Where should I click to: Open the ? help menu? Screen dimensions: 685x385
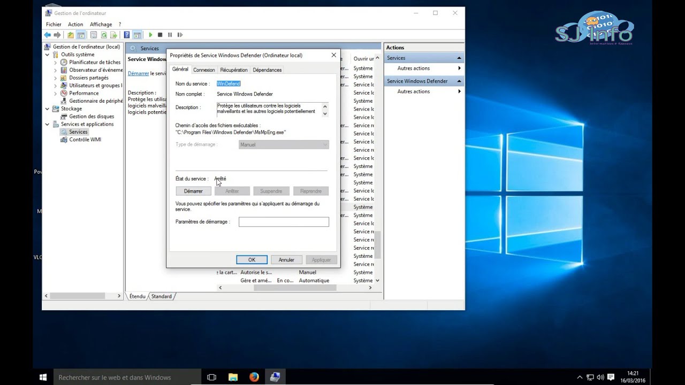pyautogui.click(x=120, y=24)
